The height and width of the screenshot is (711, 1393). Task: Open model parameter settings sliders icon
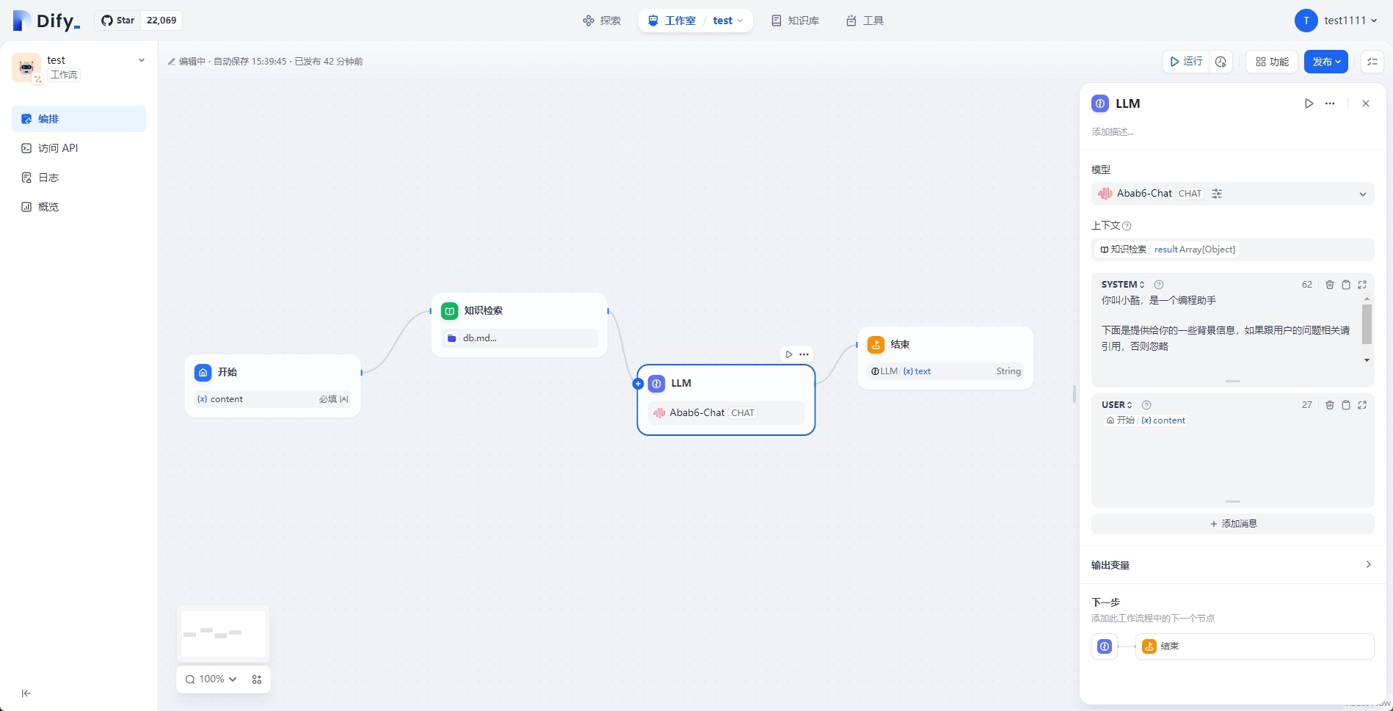click(1217, 194)
